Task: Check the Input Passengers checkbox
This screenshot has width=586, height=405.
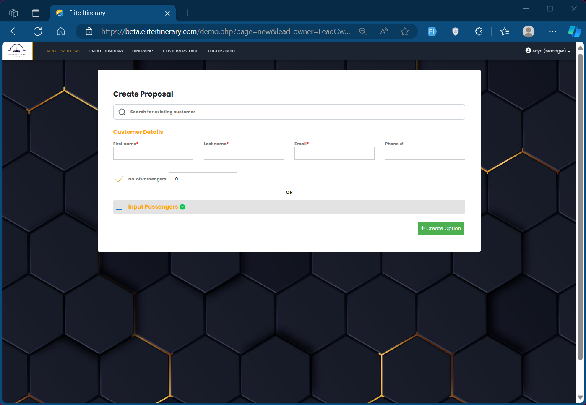Action: point(119,207)
